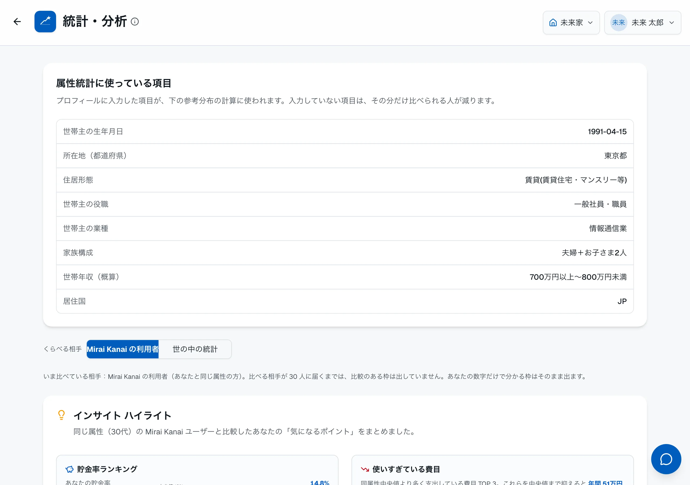Click the 未来 avatar circle
This screenshot has width=690, height=485.
click(x=619, y=23)
